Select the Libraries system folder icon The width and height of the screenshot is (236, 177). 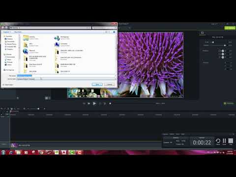pyautogui.click(x=26, y=38)
